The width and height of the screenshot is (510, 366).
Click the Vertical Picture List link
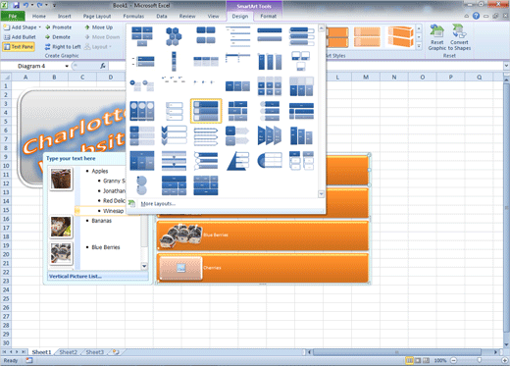tap(75, 277)
